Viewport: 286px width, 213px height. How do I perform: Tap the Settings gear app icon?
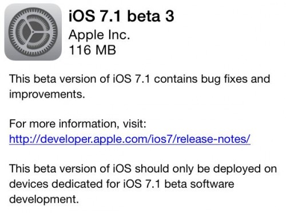point(33,32)
